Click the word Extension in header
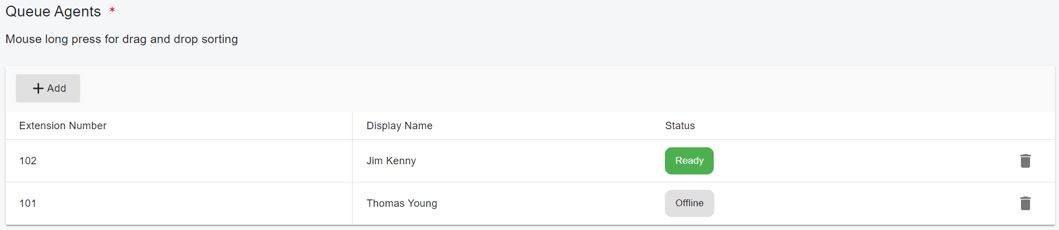The width and height of the screenshot is (1059, 230). point(41,126)
